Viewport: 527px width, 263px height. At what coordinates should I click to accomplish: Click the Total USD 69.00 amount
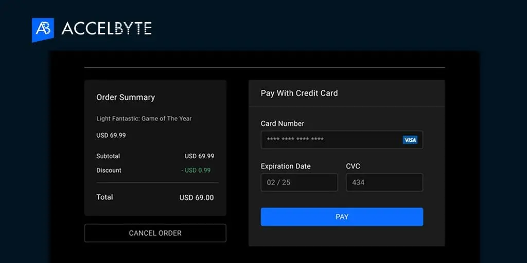197,198
